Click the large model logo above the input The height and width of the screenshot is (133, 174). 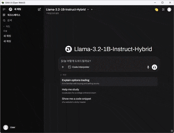point(68,49)
